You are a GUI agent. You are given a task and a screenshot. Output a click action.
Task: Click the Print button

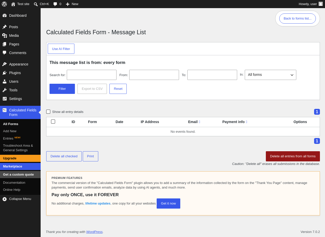pos(90,156)
